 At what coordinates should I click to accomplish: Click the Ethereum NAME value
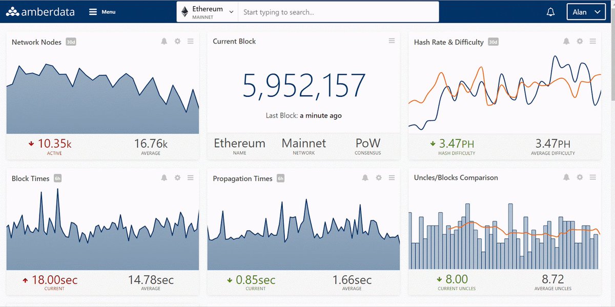(x=239, y=143)
